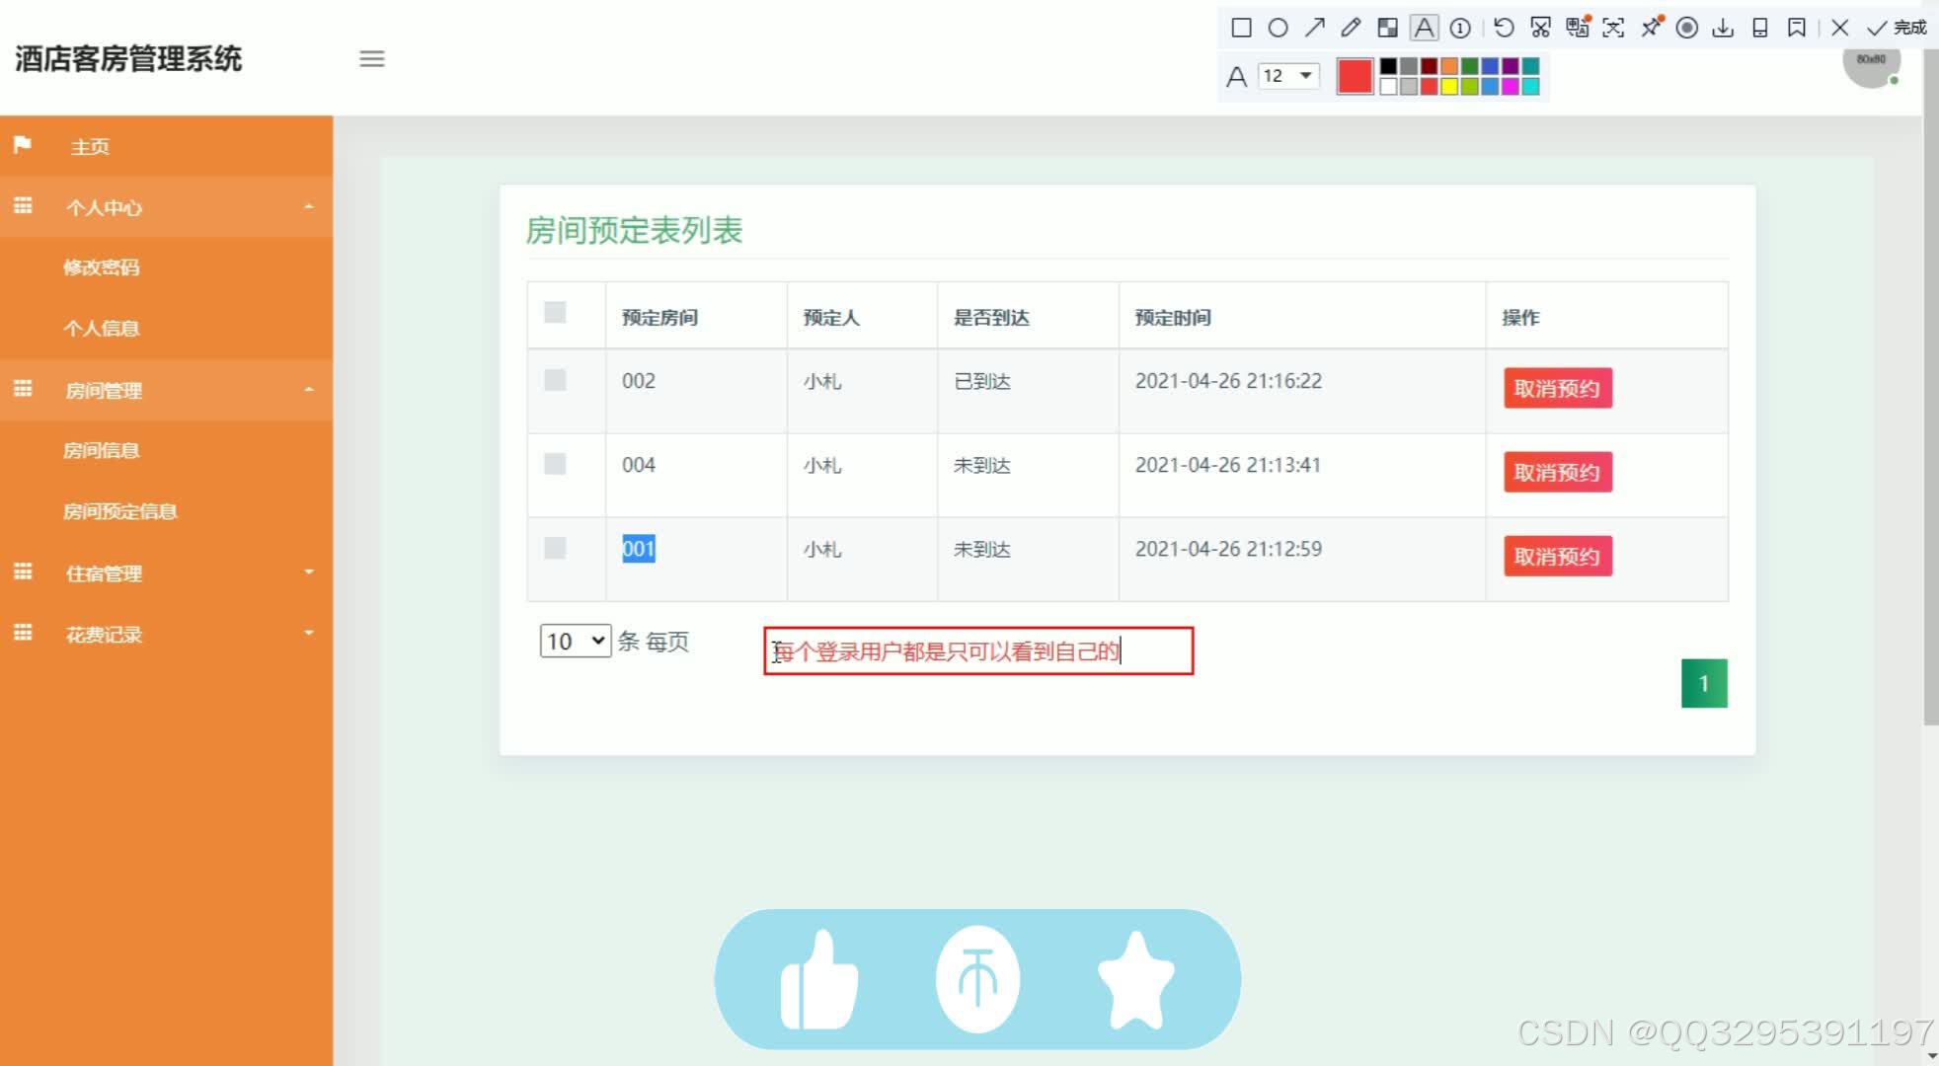Viewport: 1939px width, 1066px height.
Task: Click the OCR text recognition icon
Action: click(x=1613, y=28)
